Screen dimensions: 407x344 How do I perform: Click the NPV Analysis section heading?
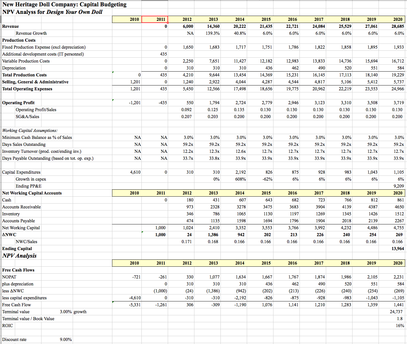(19, 256)
